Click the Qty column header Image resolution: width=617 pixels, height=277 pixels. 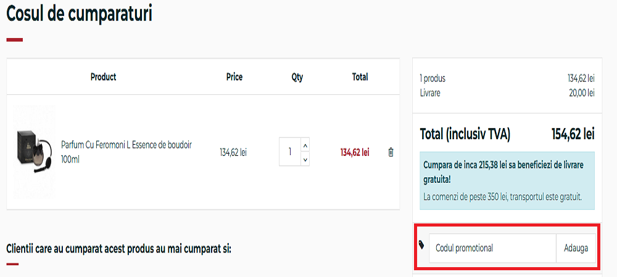tap(297, 77)
